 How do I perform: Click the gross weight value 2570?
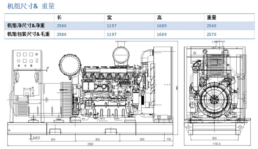pos(211,34)
